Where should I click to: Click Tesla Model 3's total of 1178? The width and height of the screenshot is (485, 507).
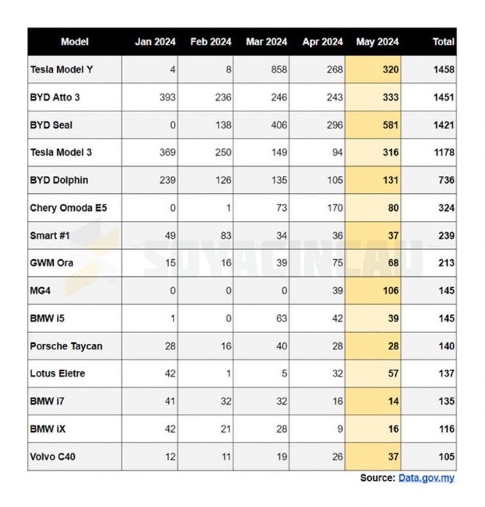(x=444, y=152)
